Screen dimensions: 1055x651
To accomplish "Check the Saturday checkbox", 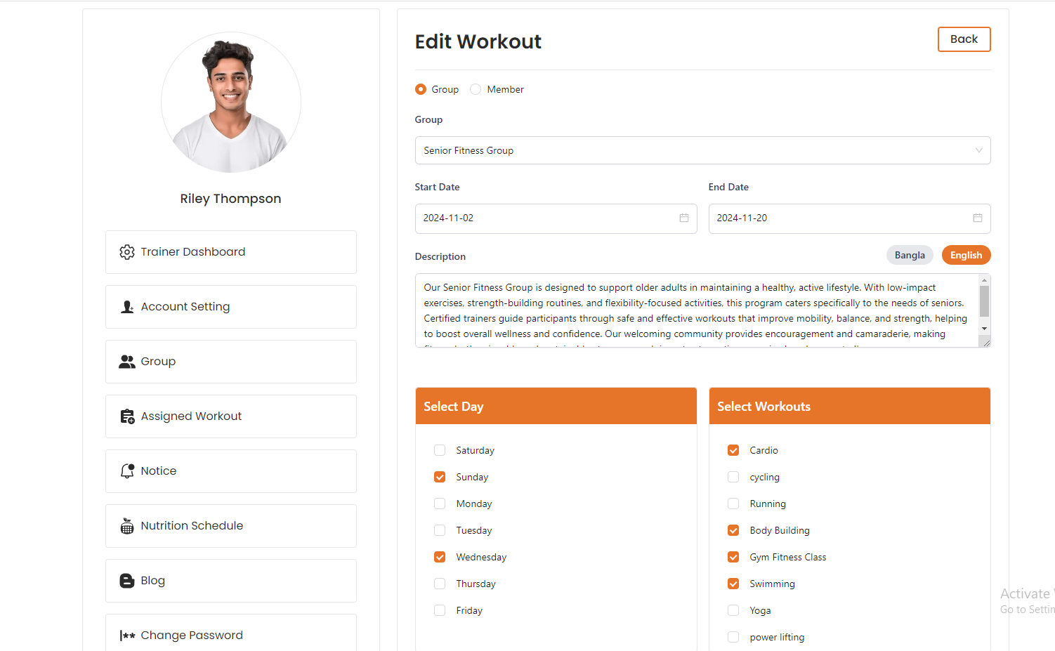I will pyautogui.click(x=440, y=450).
